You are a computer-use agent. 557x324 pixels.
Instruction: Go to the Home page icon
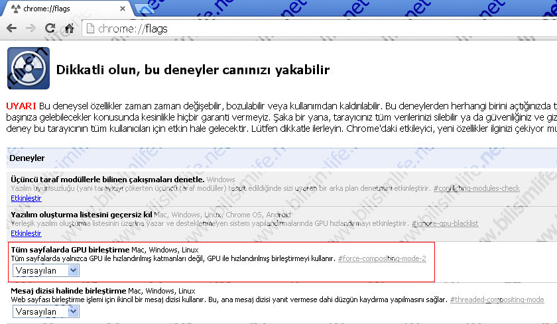69,28
